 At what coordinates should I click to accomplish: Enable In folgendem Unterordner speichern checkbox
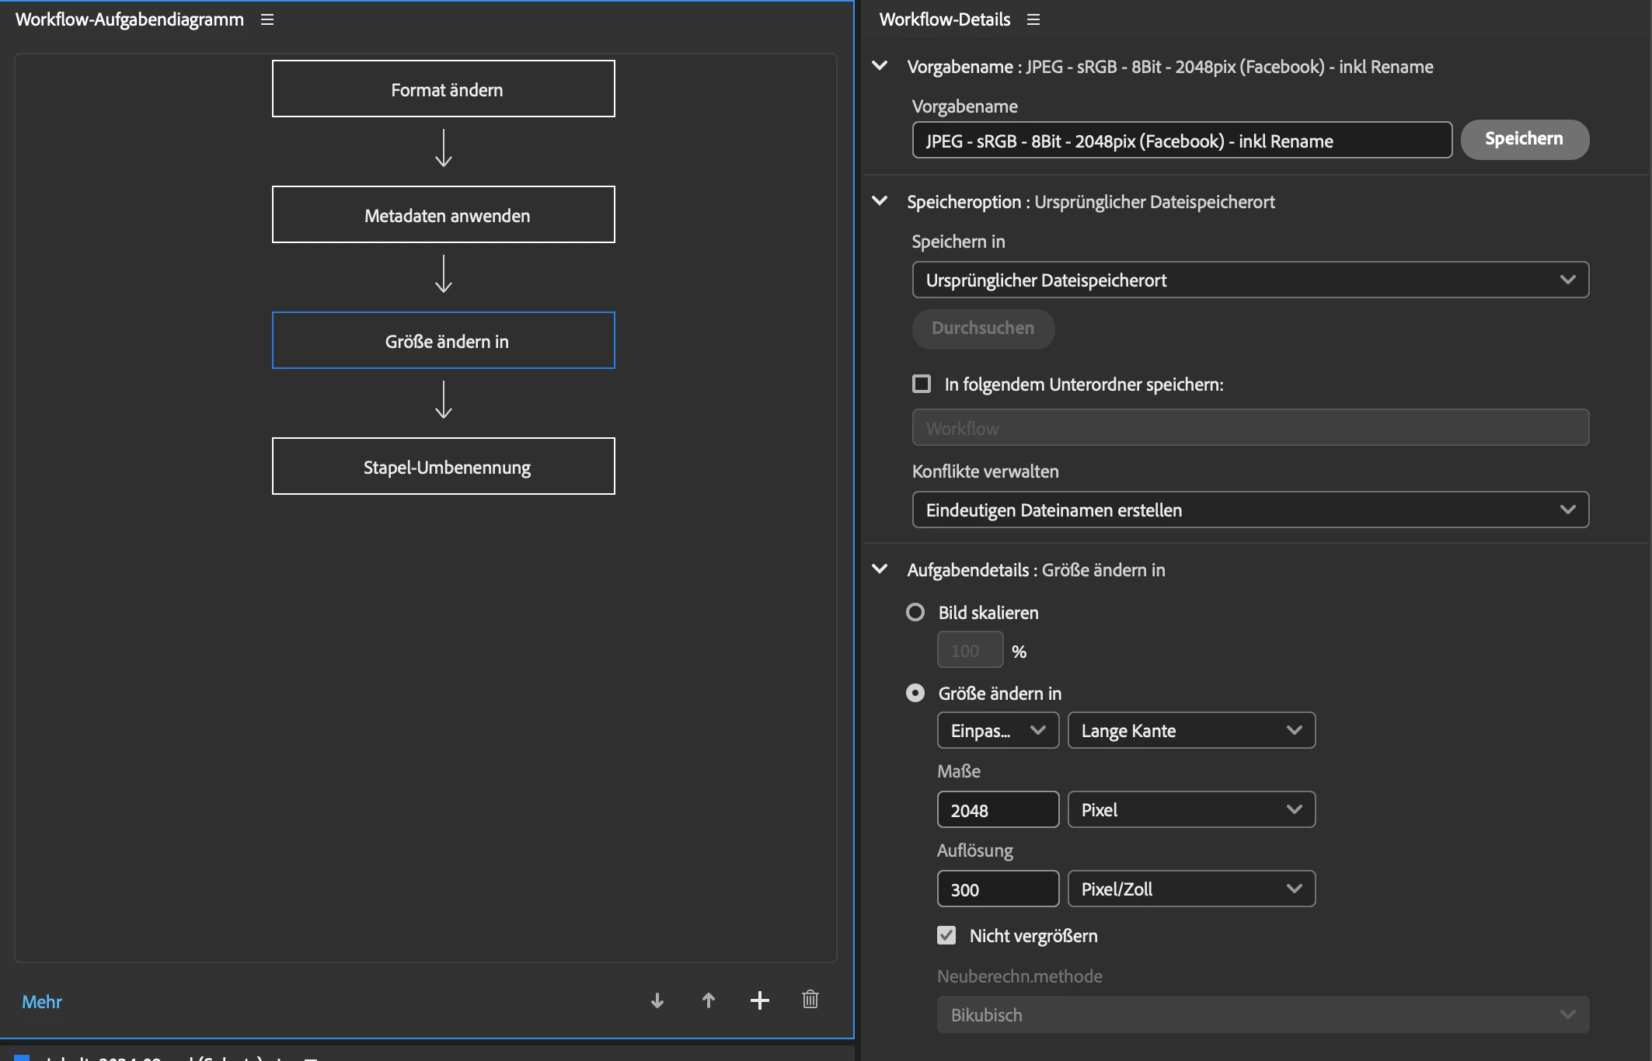922,384
